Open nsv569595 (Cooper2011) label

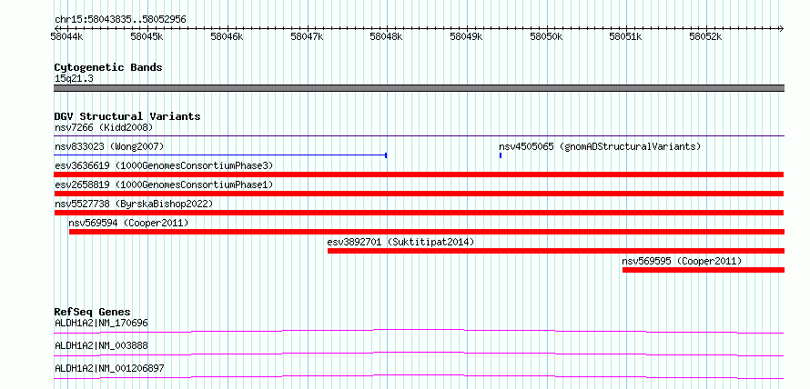(682, 262)
